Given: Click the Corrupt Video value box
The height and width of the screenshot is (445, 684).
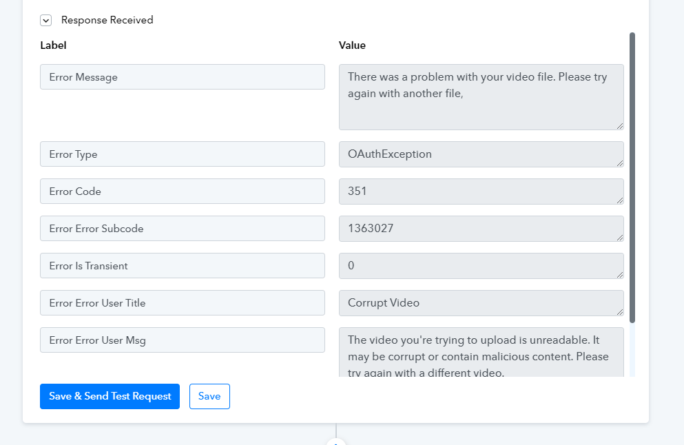Looking at the screenshot, I should click(481, 303).
